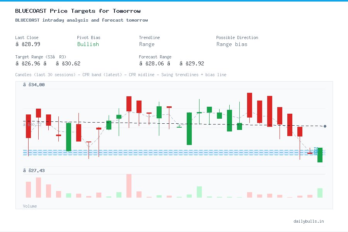Click the 'Pivot Bias' label

pos(89,38)
